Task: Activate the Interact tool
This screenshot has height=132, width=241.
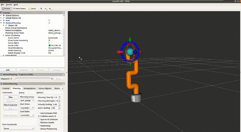Action: [x=6, y=9]
